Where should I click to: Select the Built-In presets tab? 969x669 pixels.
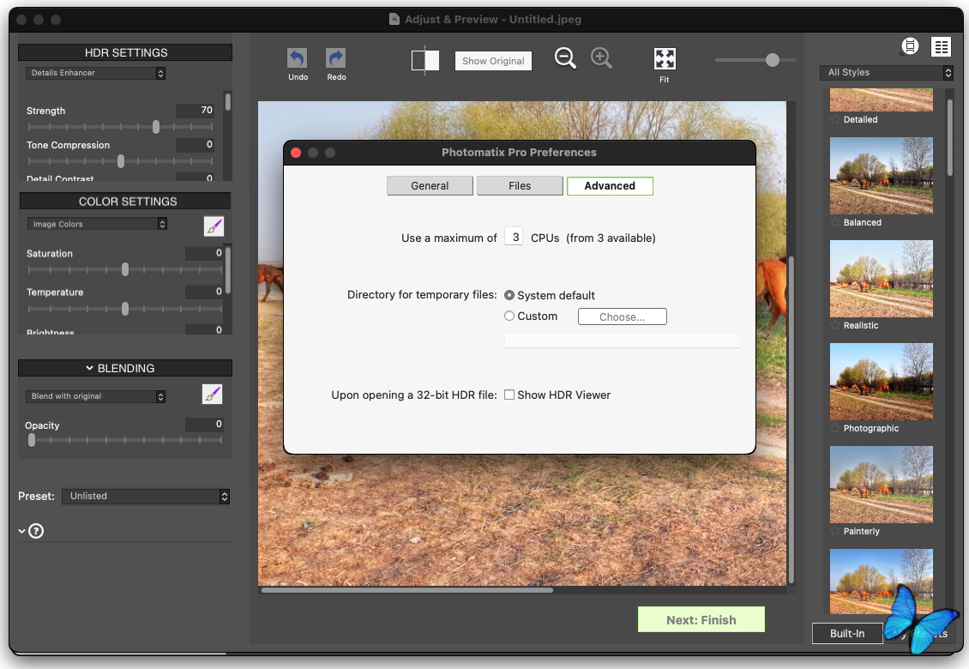click(x=847, y=634)
